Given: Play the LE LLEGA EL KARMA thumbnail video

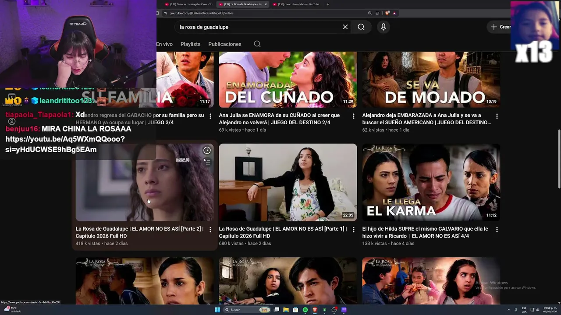Looking at the screenshot, I should tap(431, 182).
